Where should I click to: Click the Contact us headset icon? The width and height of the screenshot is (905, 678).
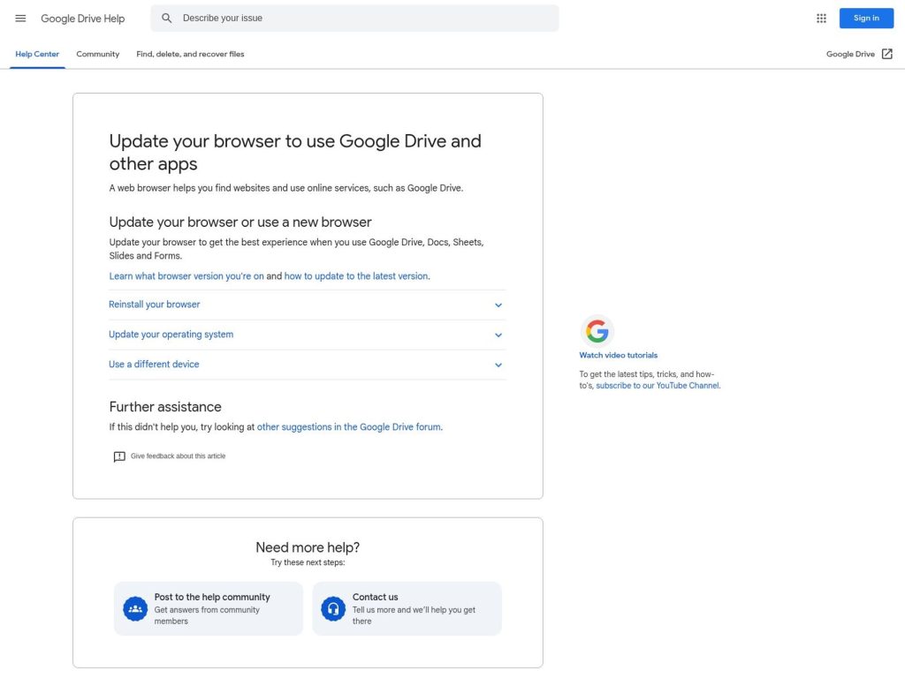pos(333,609)
